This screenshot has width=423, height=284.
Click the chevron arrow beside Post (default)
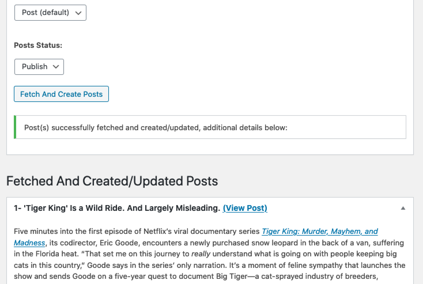click(x=78, y=13)
